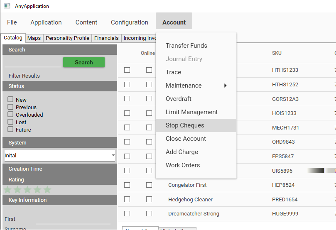This screenshot has height=230, width=336.
Task: Check the Future status filter
Action: [x=10, y=130]
